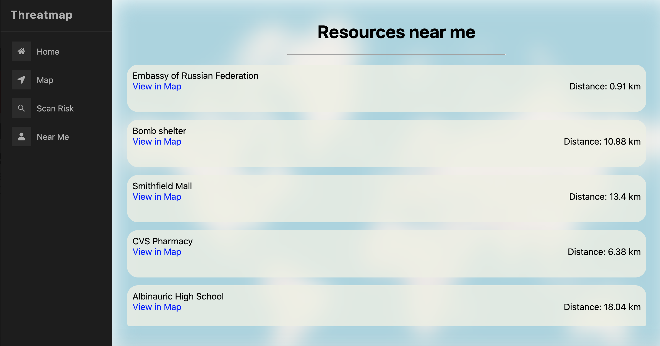
Task: View Smithfield Mall in map
Action: 157,197
